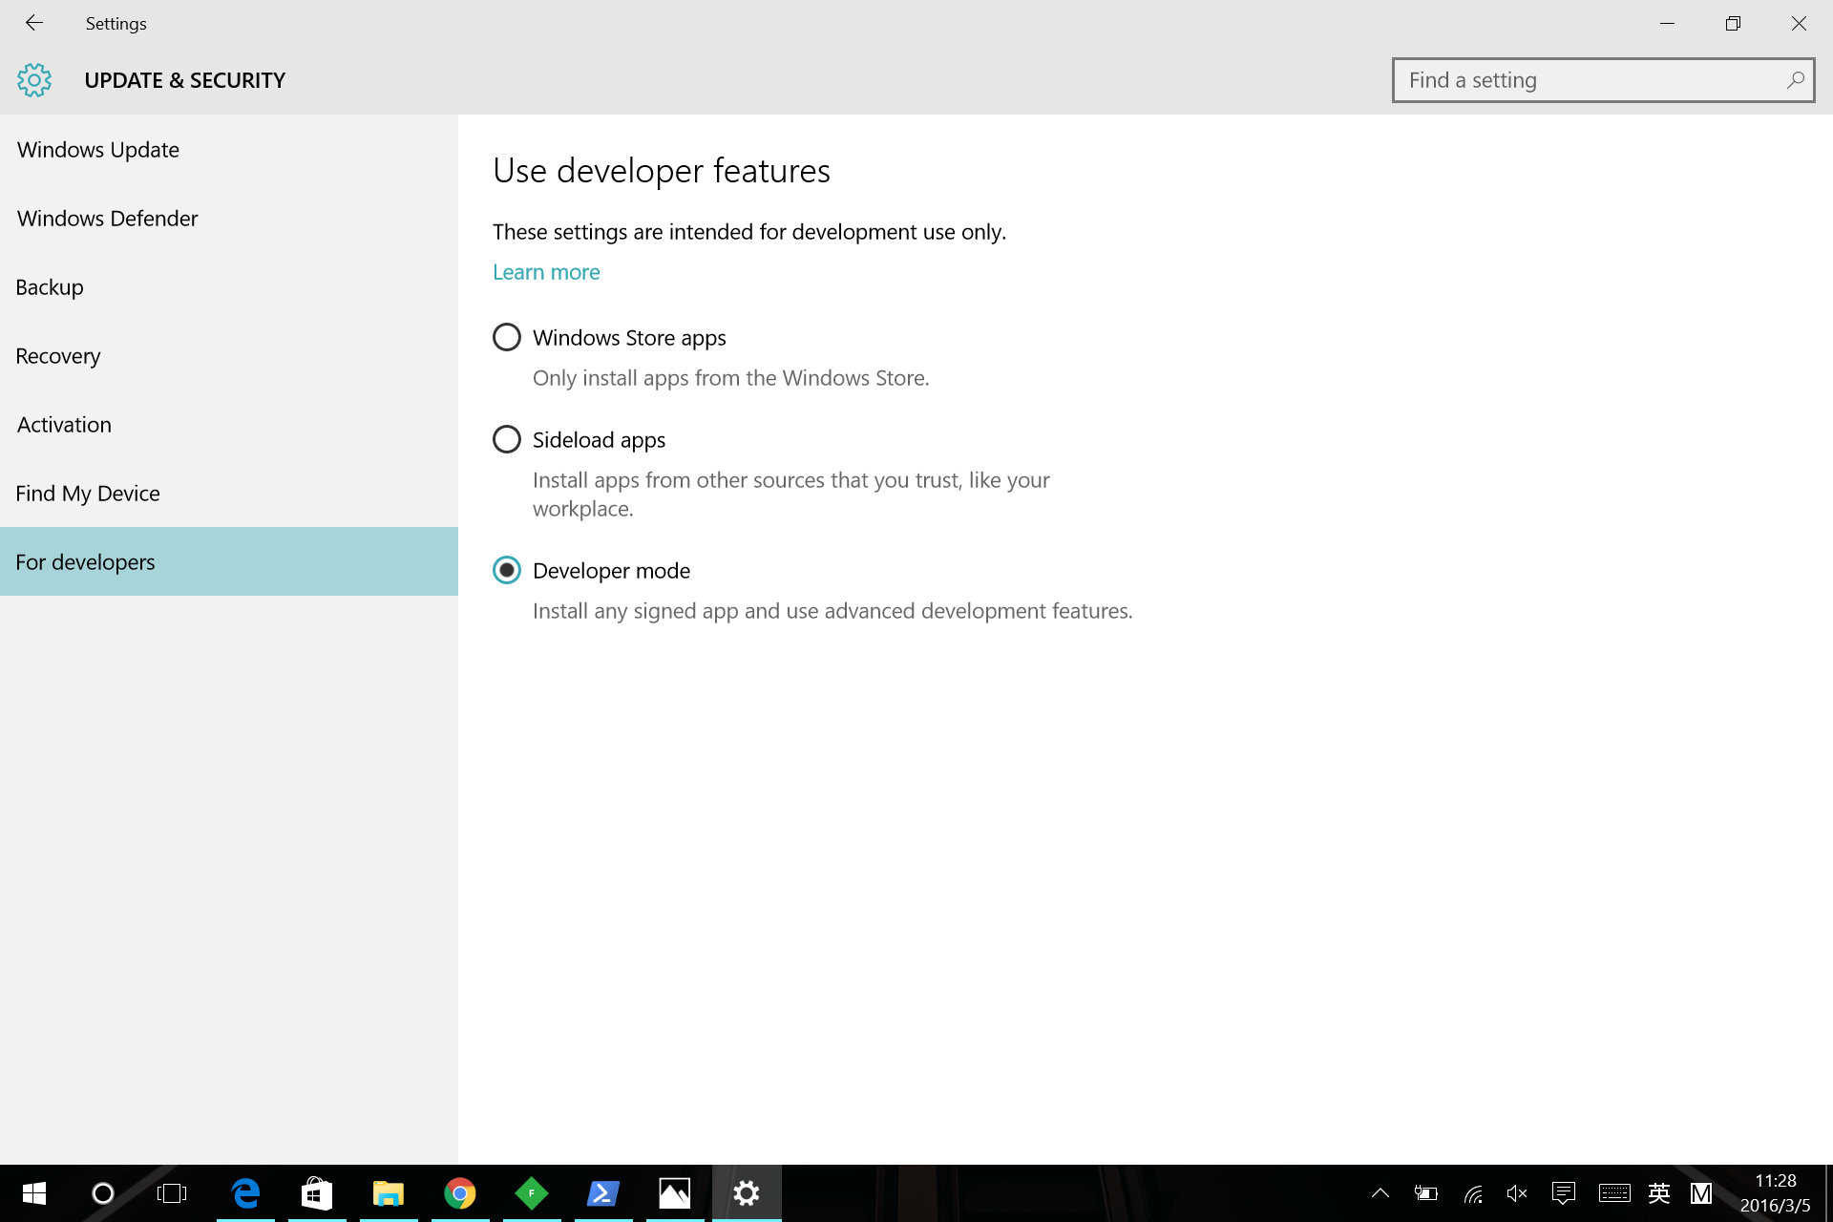Open PowerShell from the taskbar
1833x1222 pixels.
pos(603,1193)
